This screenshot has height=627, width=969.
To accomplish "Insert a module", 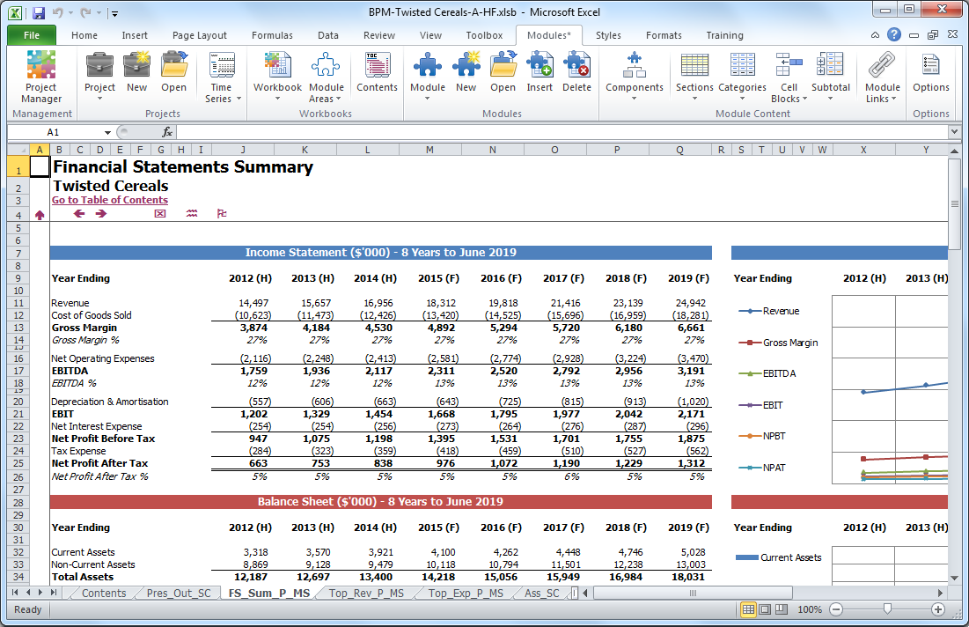I will tap(540, 71).
